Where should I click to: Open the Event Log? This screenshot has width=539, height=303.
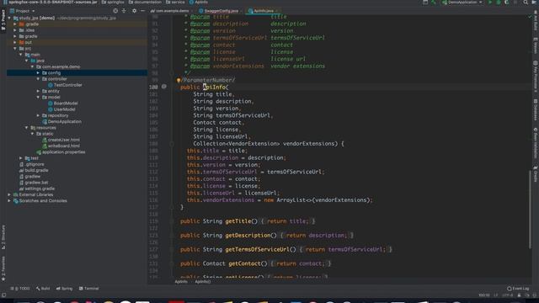coord(518,289)
